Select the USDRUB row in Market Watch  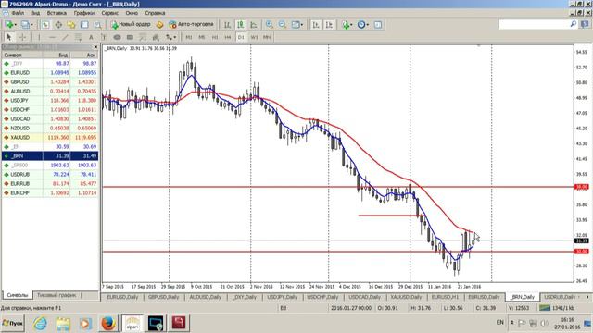click(50, 175)
